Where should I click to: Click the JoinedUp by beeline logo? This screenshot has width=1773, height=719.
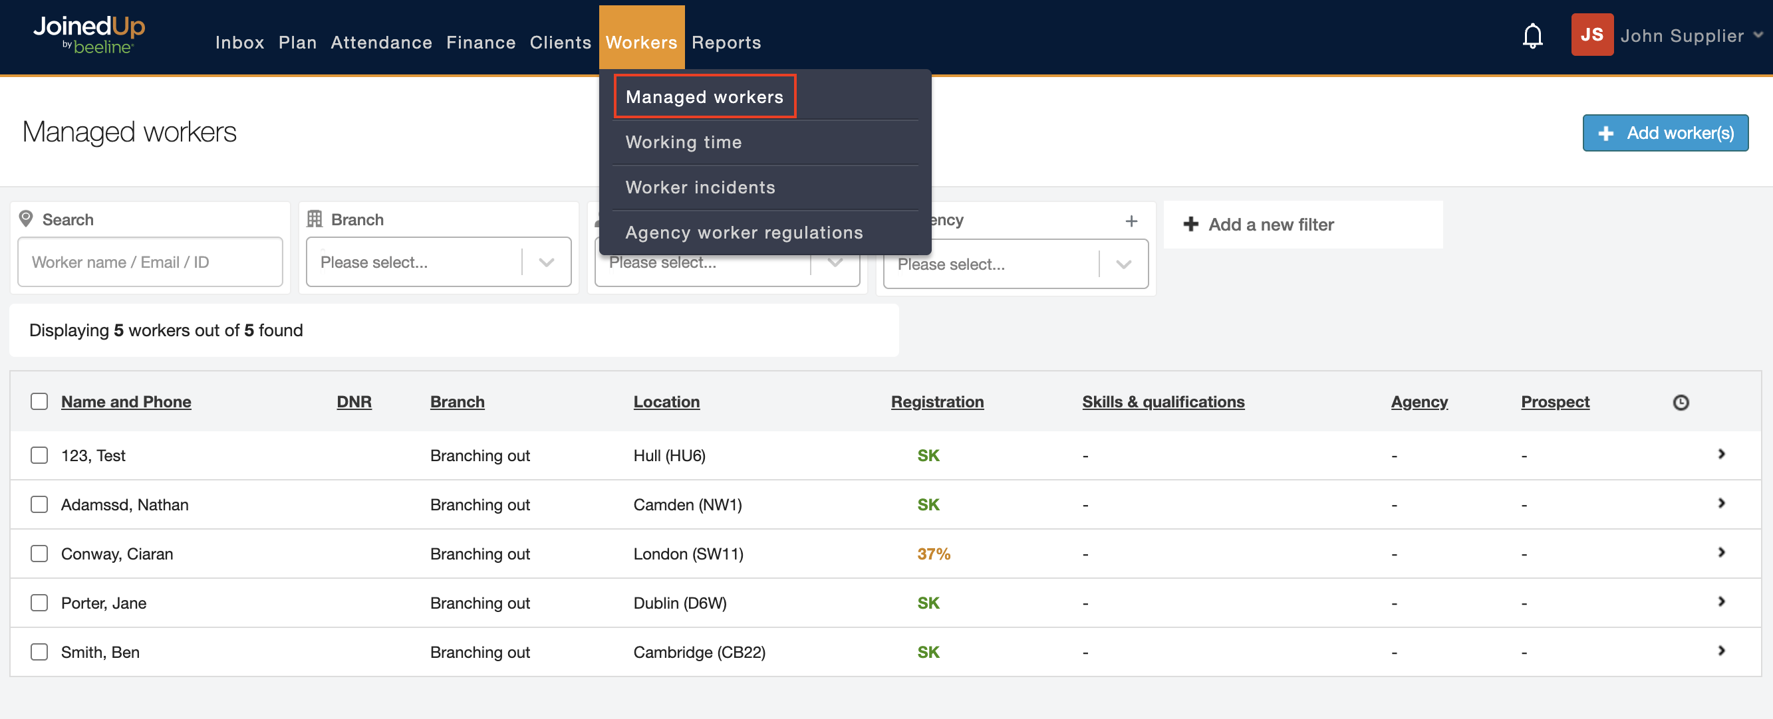tap(89, 35)
